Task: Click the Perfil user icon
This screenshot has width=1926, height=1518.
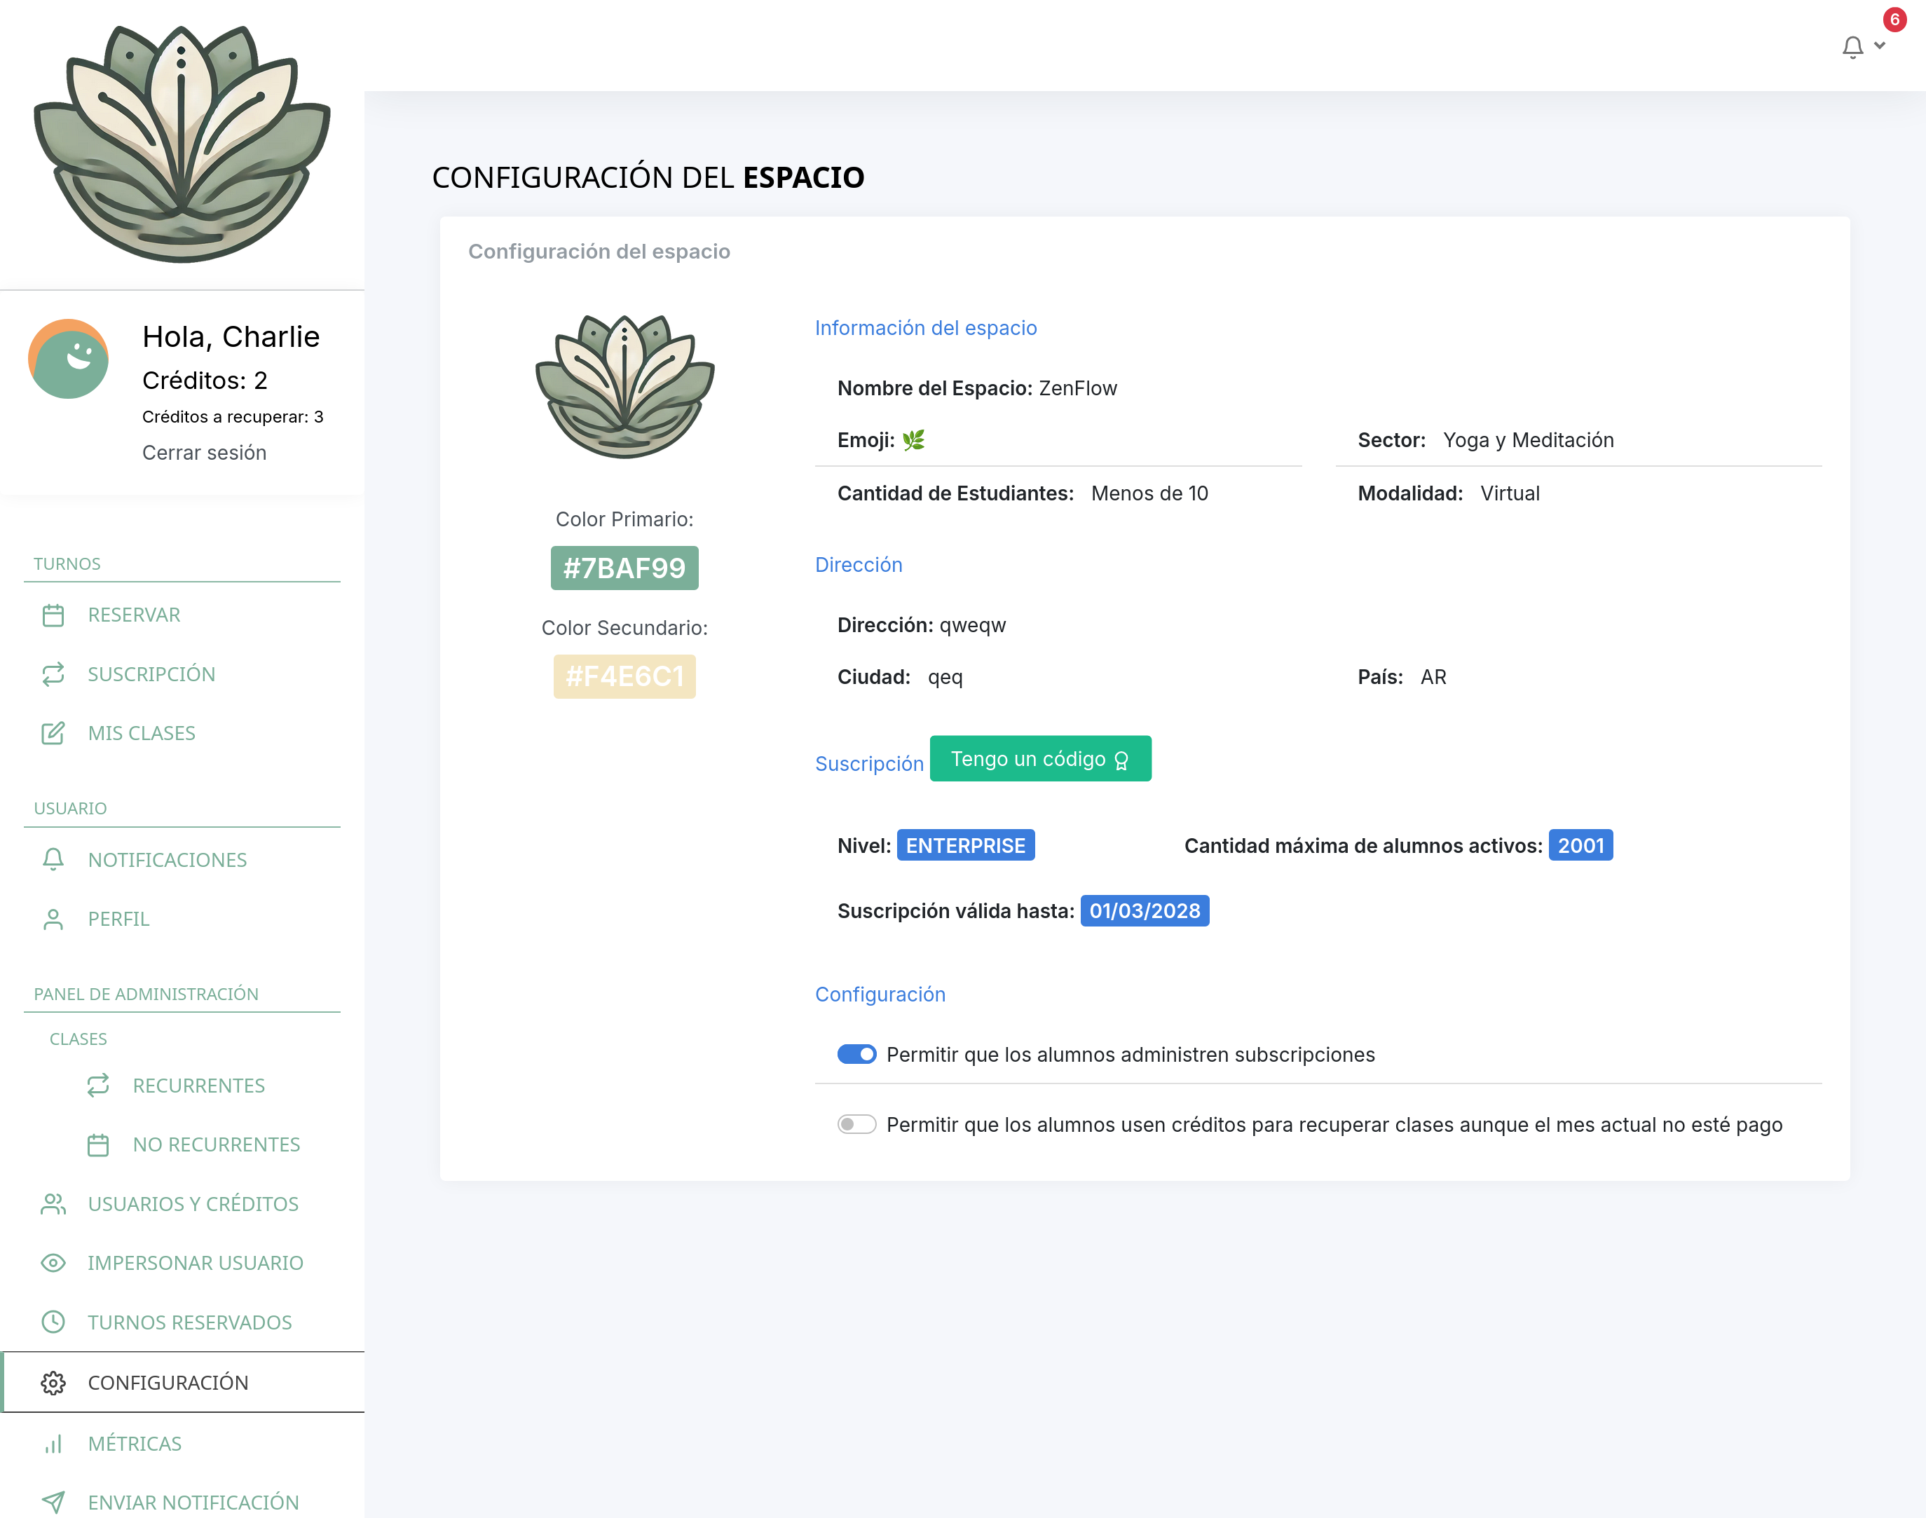Action: (53, 919)
